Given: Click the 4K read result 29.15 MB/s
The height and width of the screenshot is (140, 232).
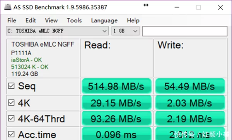Looking at the screenshot, I should 116,103.
